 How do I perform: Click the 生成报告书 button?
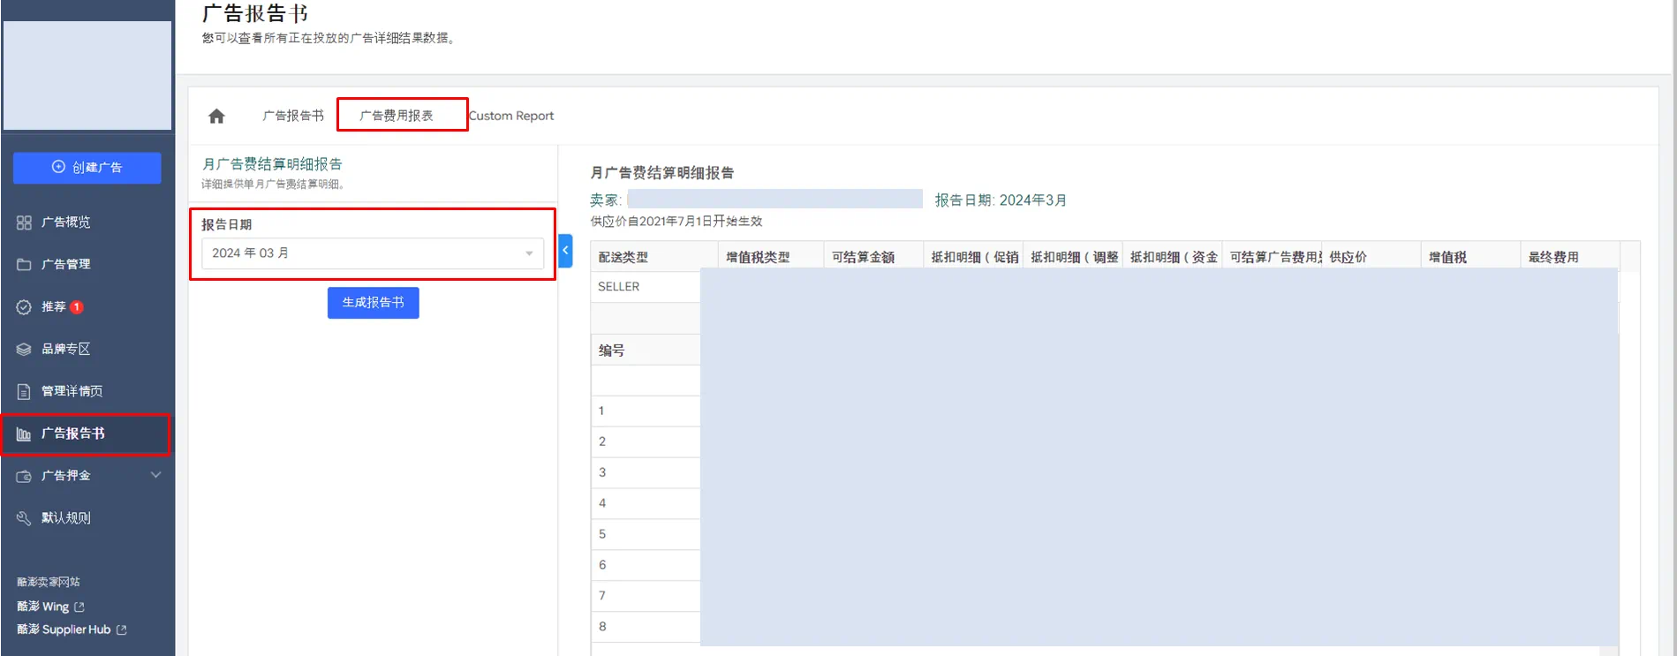point(373,303)
